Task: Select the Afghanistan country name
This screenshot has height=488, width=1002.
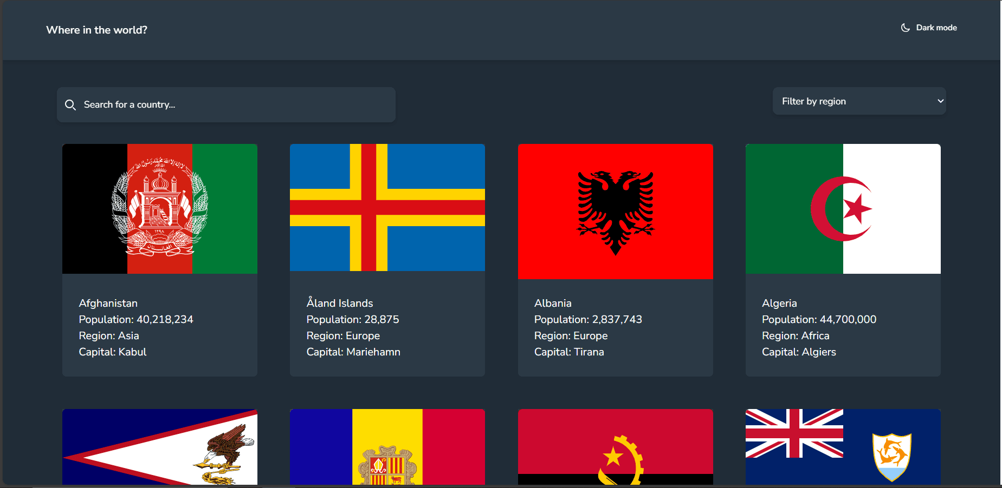Action: [x=108, y=303]
